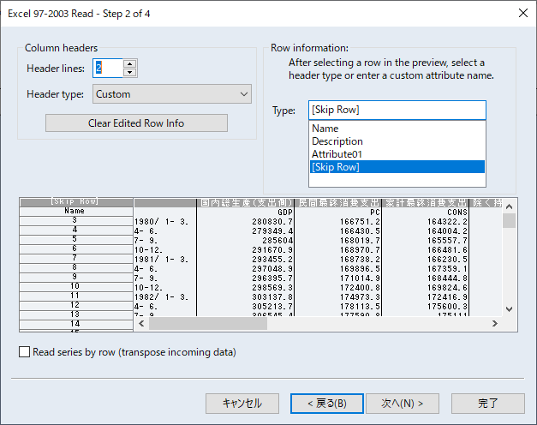Select row 14 header in preview
Viewport: 537px width, 425px height.
click(76, 324)
